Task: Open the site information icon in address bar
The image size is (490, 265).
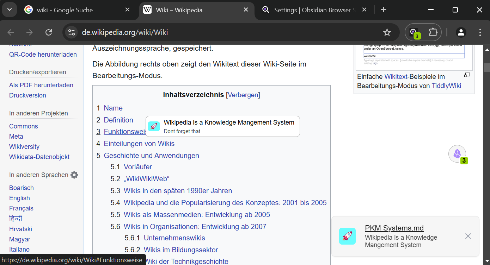Action: [72, 32]
